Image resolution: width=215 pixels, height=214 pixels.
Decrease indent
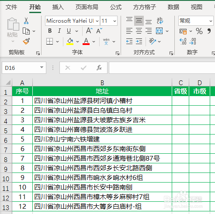(x=129, y=41)
